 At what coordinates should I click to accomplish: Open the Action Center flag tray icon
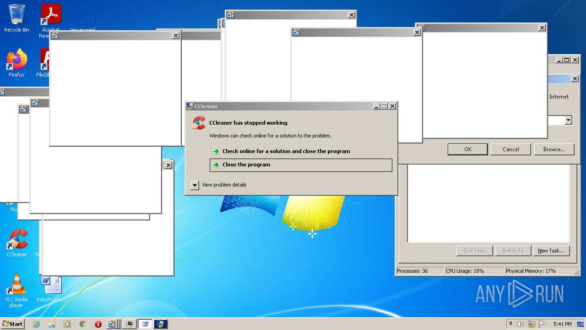point(543,324)
